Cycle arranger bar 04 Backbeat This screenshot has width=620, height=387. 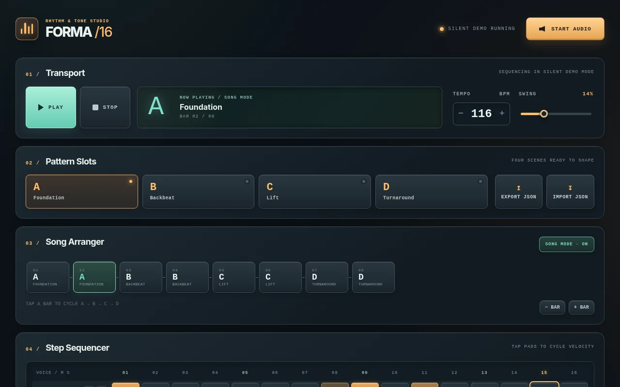(x=187, y=277)
